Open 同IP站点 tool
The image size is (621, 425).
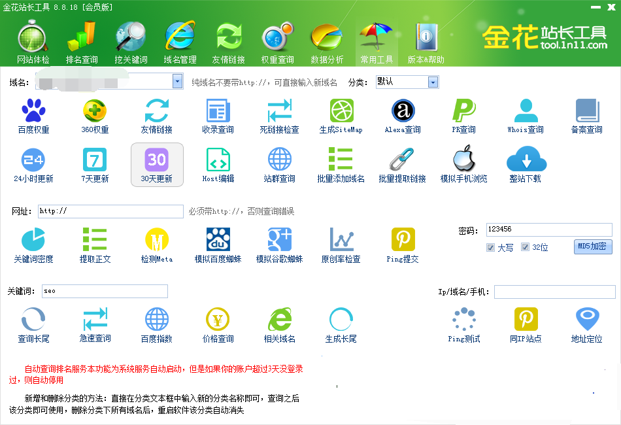526,325
